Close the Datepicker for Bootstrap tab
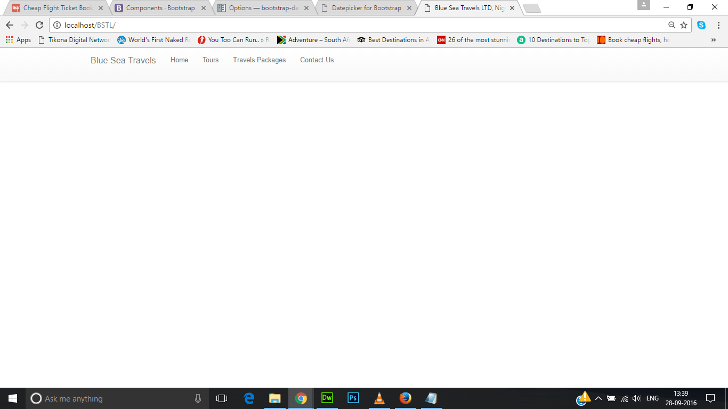The image size is (728, 409). 409,8
